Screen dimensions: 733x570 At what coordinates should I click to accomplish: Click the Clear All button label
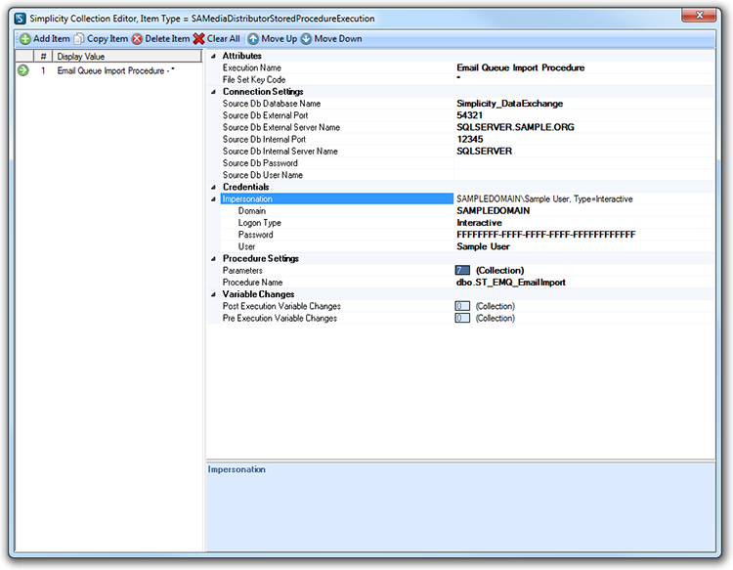[x=224, y=39]
